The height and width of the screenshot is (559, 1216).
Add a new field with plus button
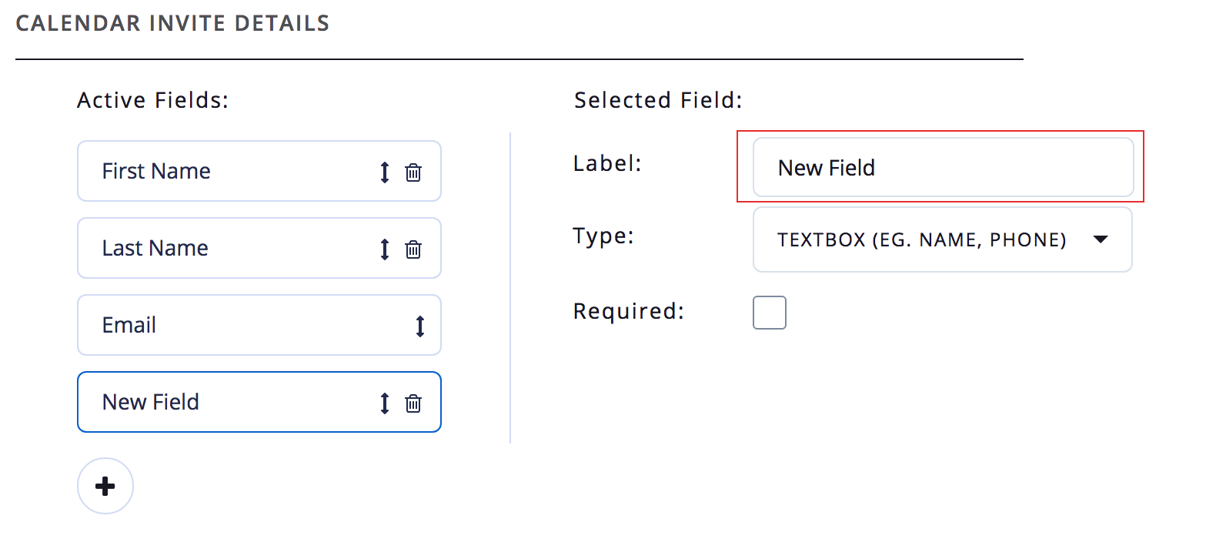[x=105, y=486]
